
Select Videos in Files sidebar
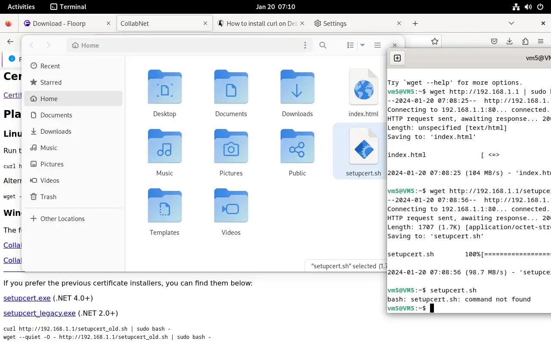[73, 180]
